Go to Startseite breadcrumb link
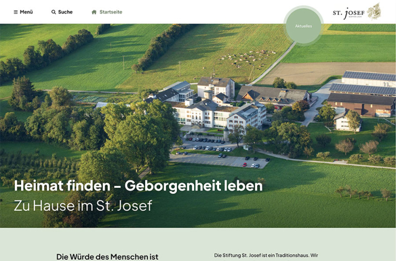Viewport: 396px width, 261px height. pyautogui.click(x=111, y=12)
